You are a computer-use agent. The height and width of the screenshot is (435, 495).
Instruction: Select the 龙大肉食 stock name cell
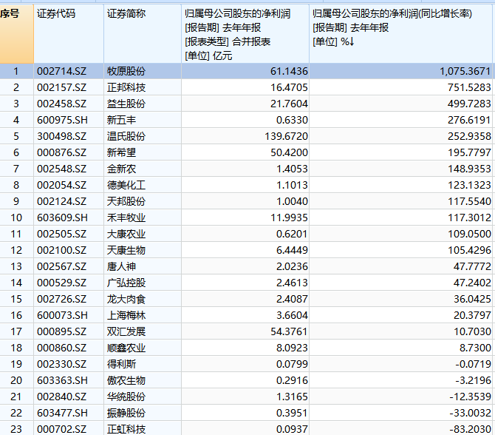pyautogui.click(x=126, y=299)
